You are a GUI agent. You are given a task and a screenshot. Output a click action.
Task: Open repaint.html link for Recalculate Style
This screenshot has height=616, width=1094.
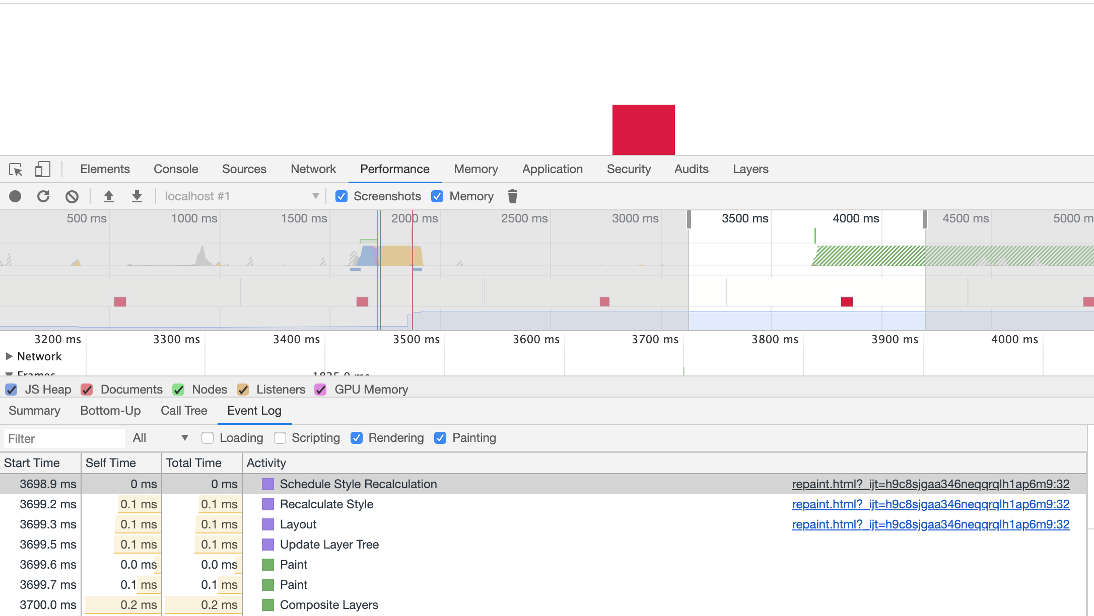click(x=931, y=504)
